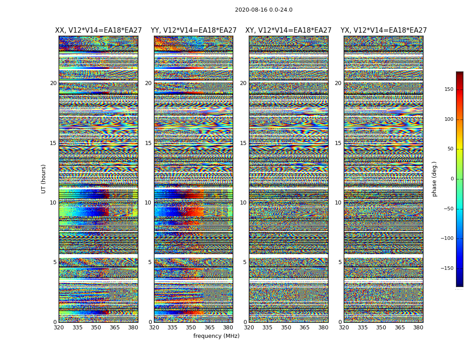Click colorbar tick label −50
Viewport: 470px width, 358px height.
(448, 209)
